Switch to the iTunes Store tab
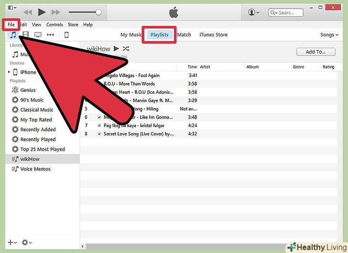 [214, 34]
